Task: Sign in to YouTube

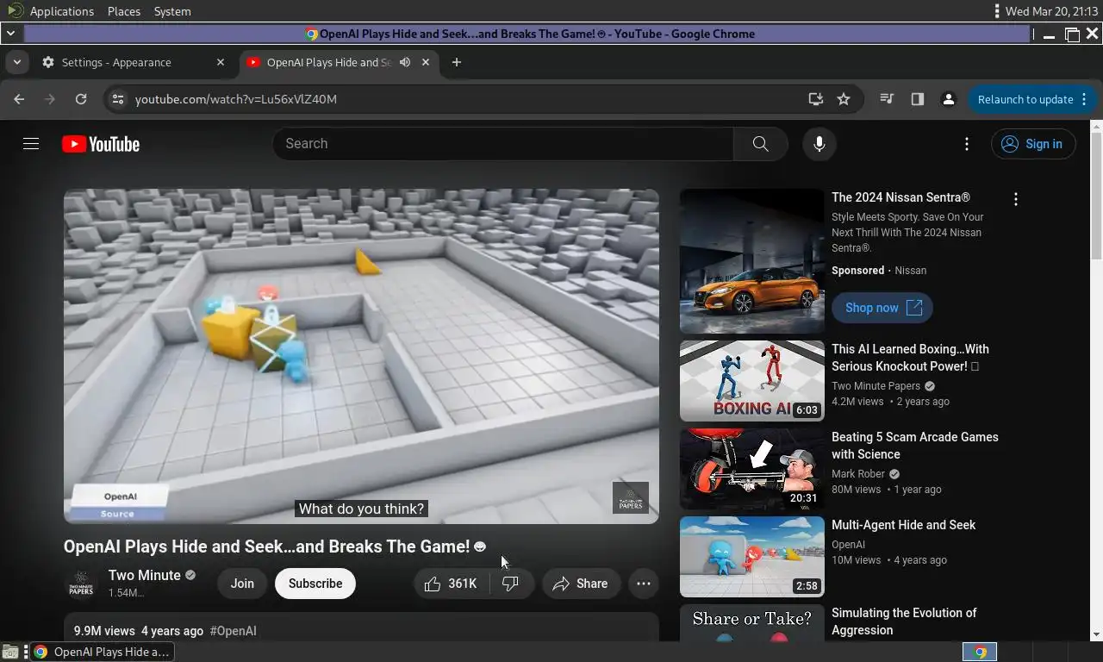Action: click(1033, 144)
